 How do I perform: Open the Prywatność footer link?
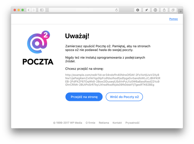pos(132,123)
